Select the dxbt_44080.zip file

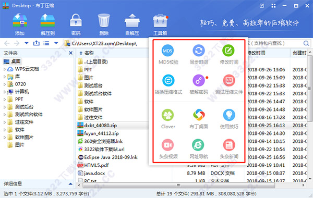pyautogui.click(x=113, y=126)
